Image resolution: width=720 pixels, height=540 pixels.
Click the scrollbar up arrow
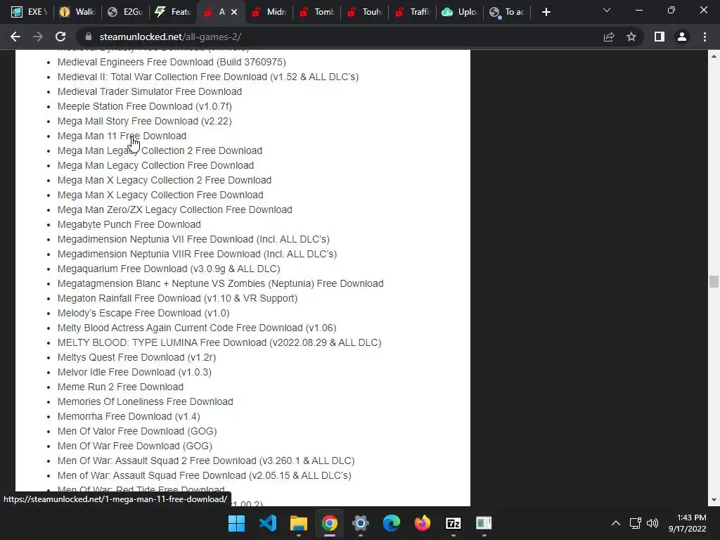click(714, 56)
